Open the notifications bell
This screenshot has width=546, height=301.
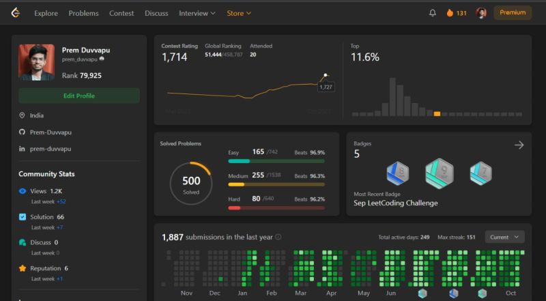[x=433, y=13]
